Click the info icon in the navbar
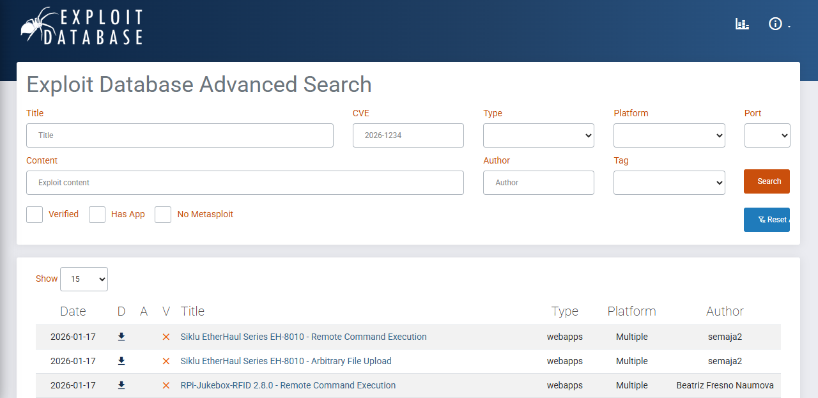 (775, 24)
